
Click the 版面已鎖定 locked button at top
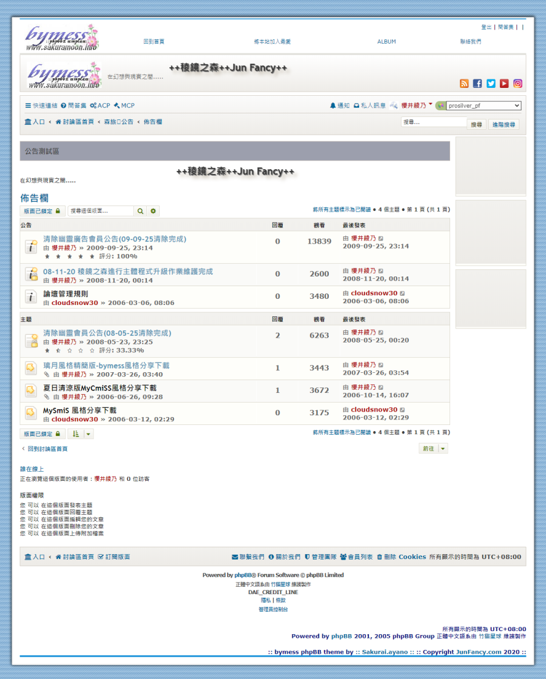(x=42, y=211)
